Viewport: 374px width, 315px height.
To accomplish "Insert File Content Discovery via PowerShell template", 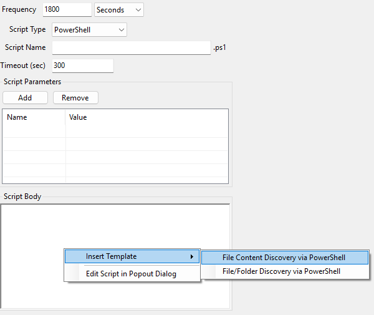I will 284,257.
